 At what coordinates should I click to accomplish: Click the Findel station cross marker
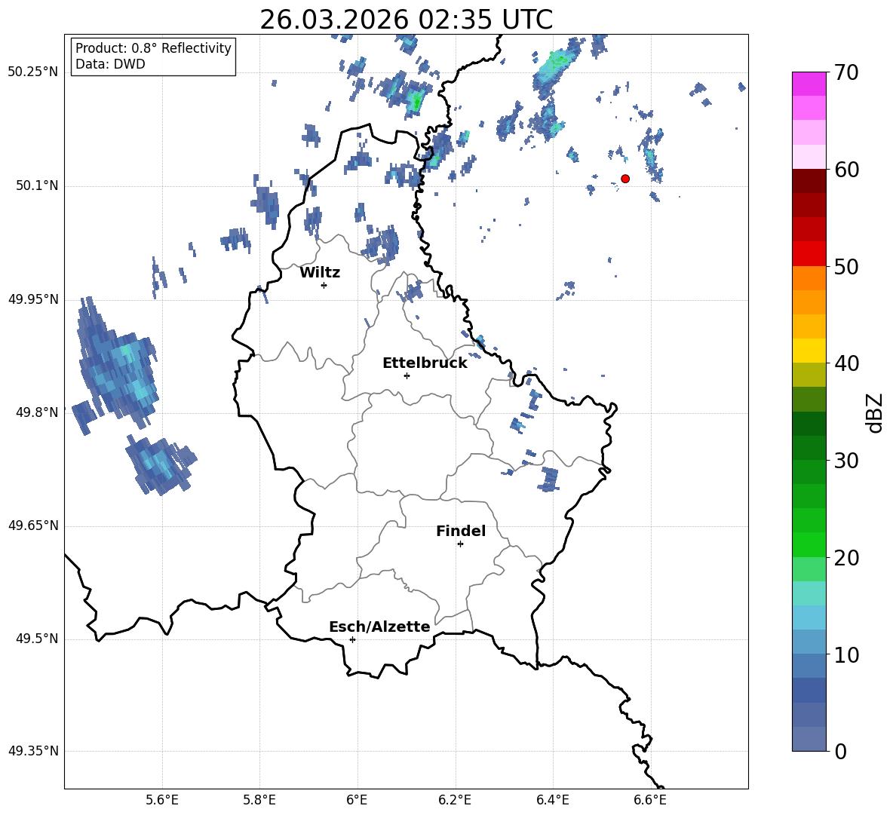pyautogui.click(x=460, y=544)
